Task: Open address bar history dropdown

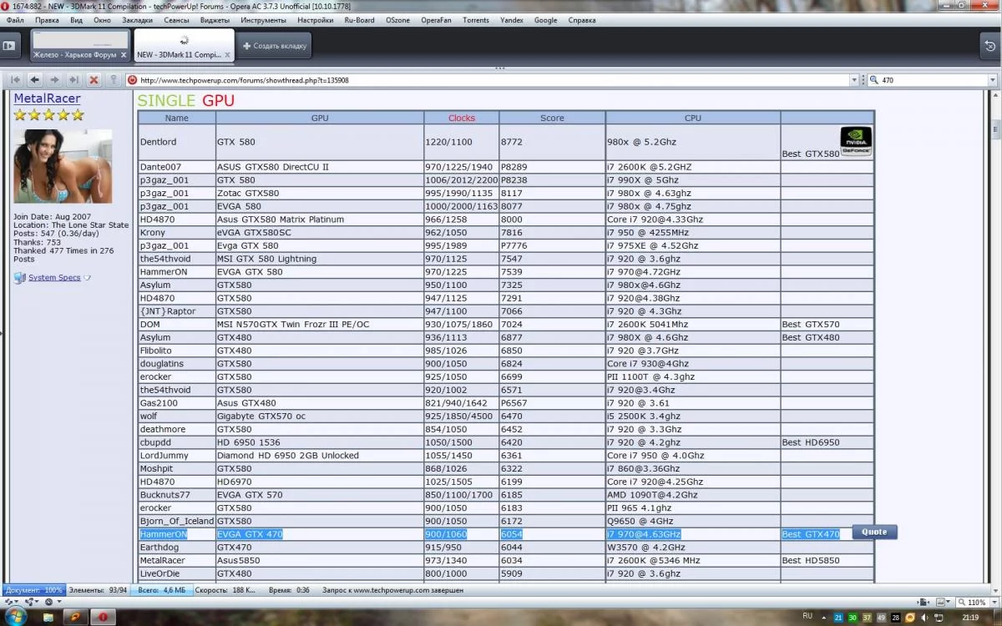Action: (854, 80)
